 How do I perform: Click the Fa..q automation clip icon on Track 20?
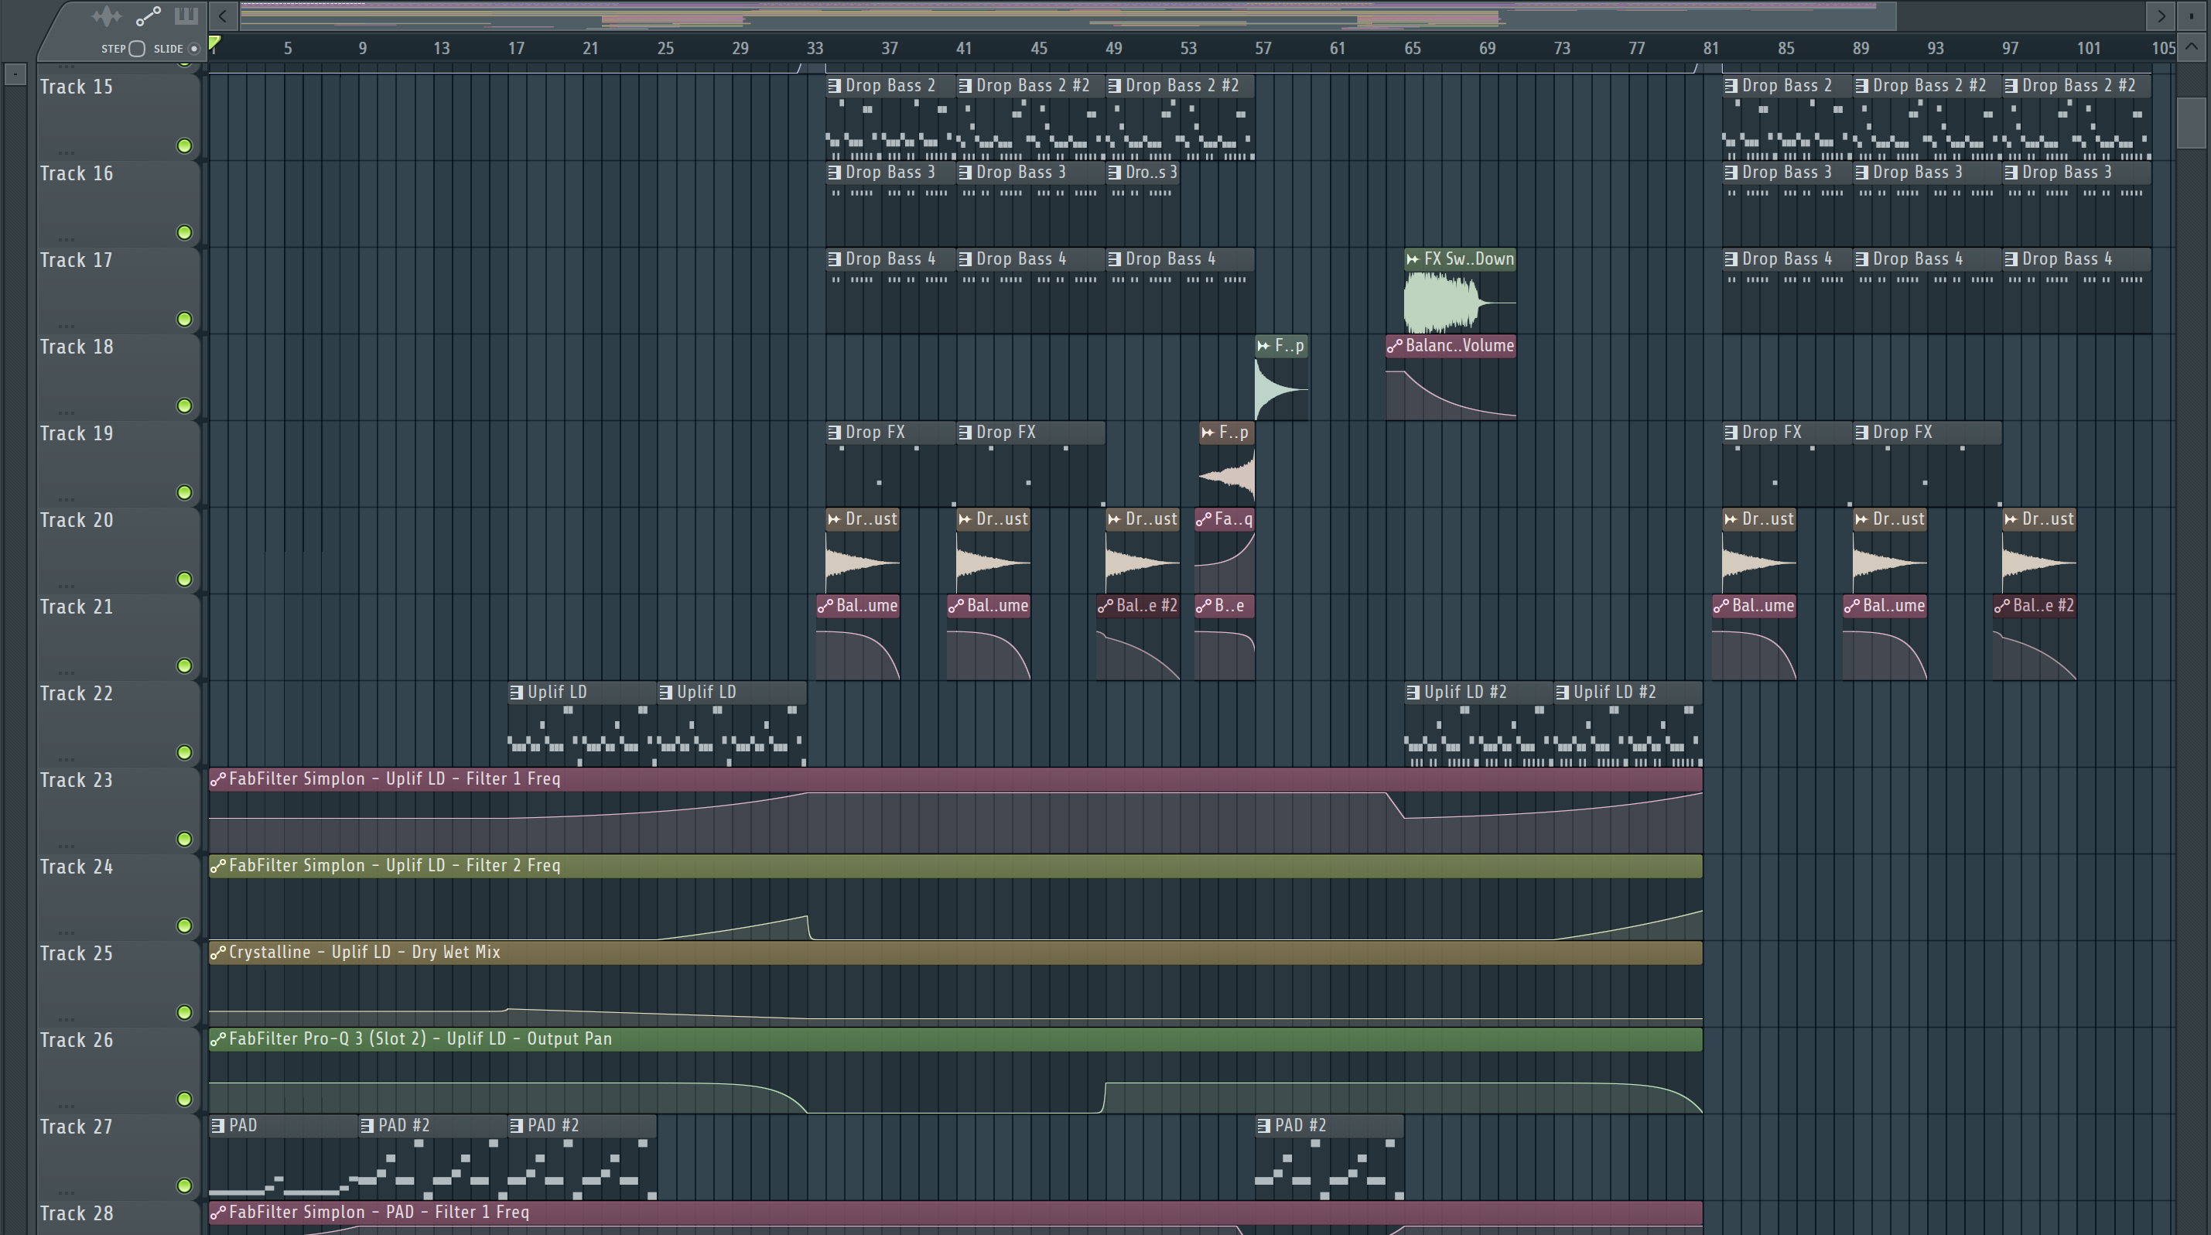[x=1205, y=519]
